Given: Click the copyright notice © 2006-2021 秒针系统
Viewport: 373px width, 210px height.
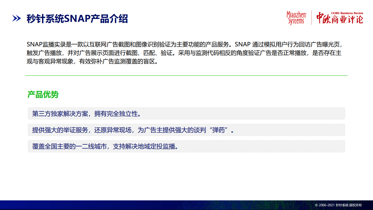Looking at the screenshot, I should click(338, 205).
